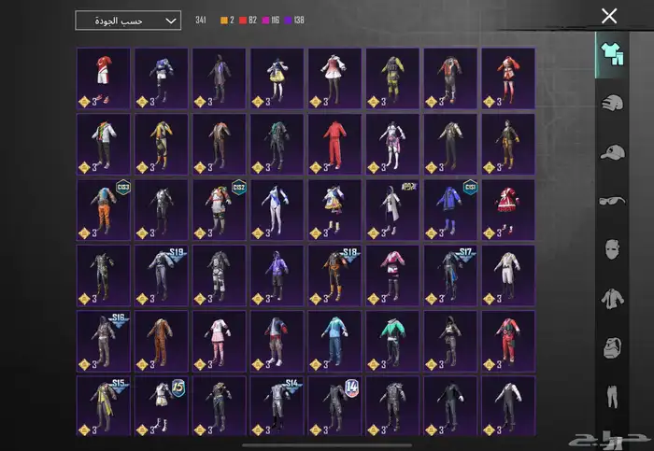Switch to the cap headwear category

point(609,152)
